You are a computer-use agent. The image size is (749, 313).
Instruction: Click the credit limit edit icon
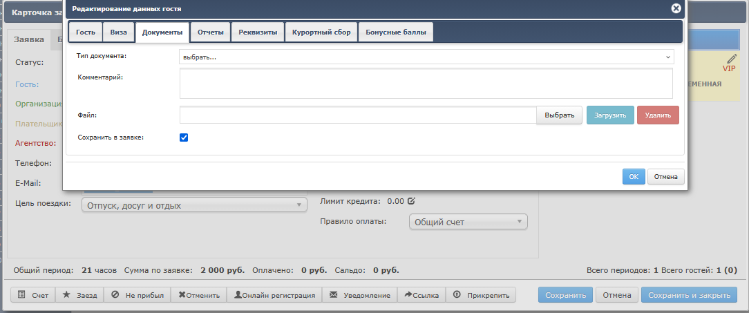(x=411, y=201)
